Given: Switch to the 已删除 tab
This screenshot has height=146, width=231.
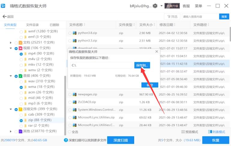Looking at the screenshot, I should coord(54,25).
